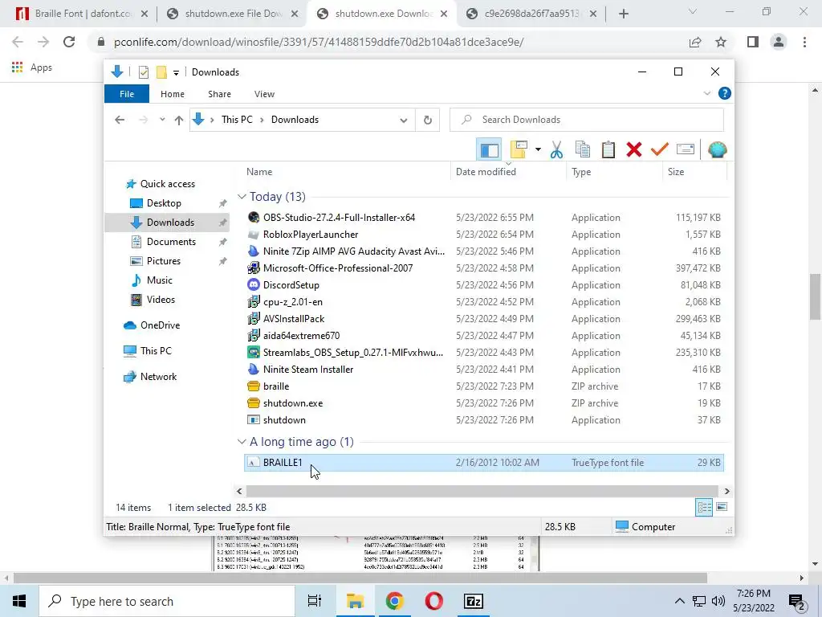Click the Windows taskbar search box
The image size is (822, 617).
click(x=167, y=601)
